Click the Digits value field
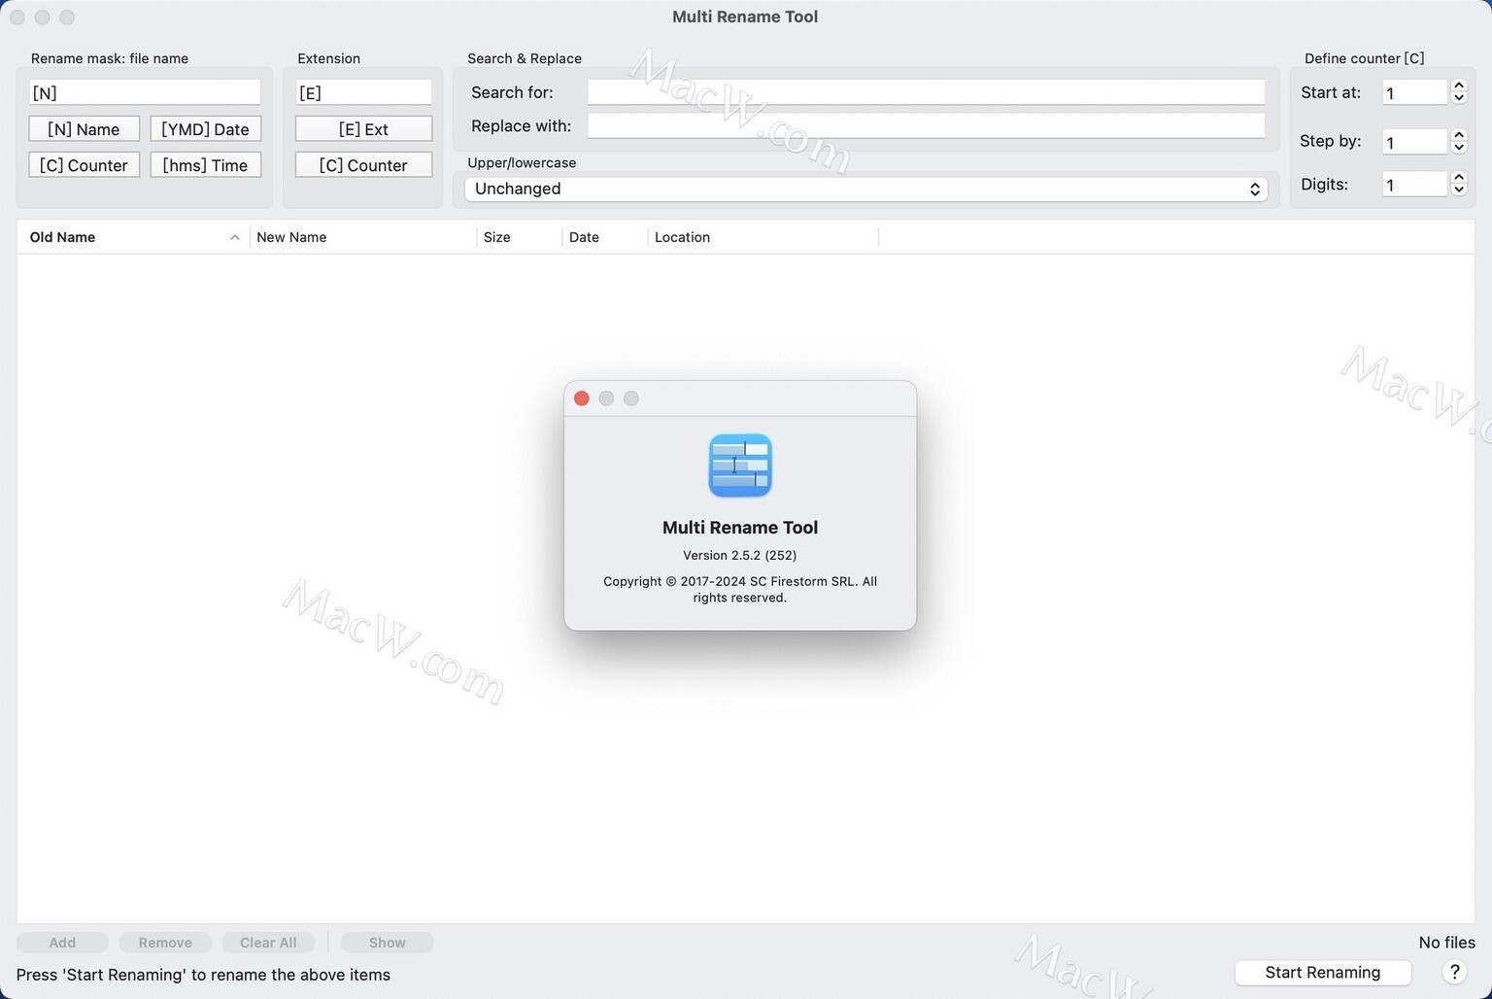The width and height of the screenshot is (1492, 999). (1415, 185)
